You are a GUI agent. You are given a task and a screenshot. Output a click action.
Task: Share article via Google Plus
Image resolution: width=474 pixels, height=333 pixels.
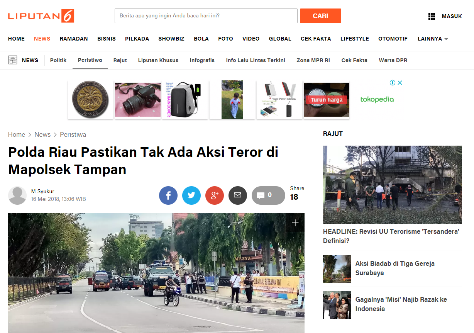[x=215, y=195]
